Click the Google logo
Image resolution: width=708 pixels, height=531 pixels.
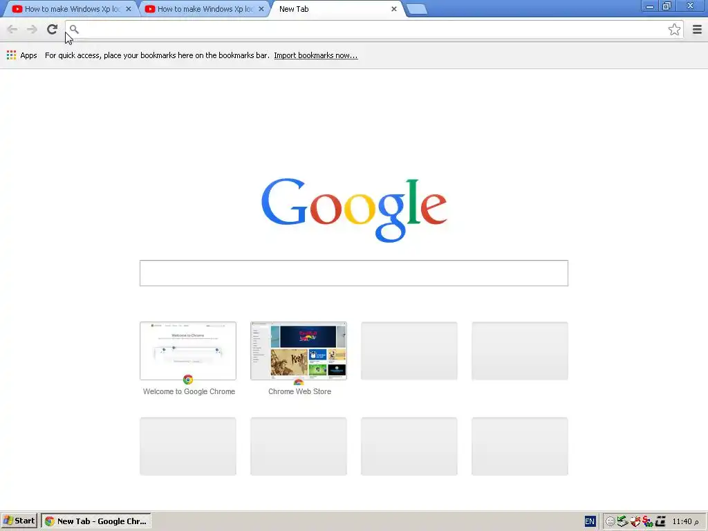click(354, 209)
